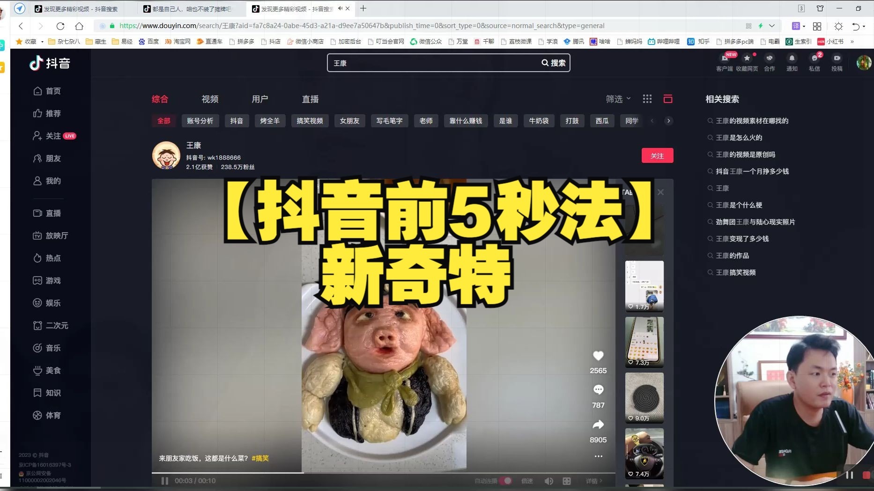Open video comments bubble icon
This screenshot has width=874, height=491.
pos(598,390)
